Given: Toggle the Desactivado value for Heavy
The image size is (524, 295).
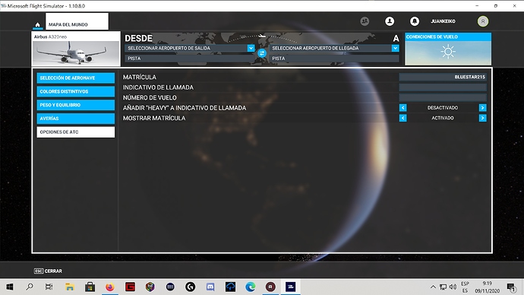Looking at the screenshot, I should pos(443,108).
